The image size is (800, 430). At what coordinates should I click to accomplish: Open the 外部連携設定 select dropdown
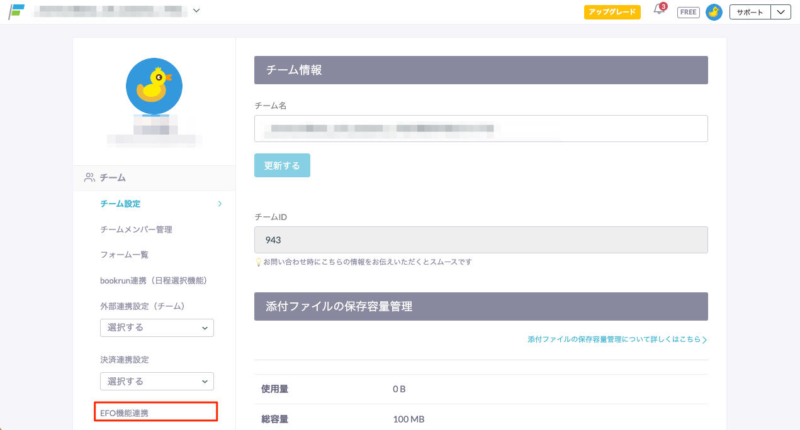coord(157,328)
